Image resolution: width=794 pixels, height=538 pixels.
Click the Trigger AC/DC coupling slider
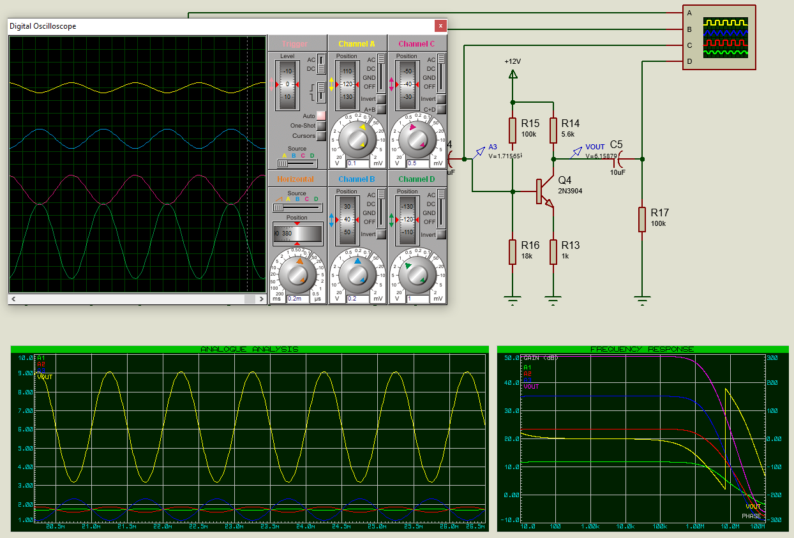click(x=322, y=64)
